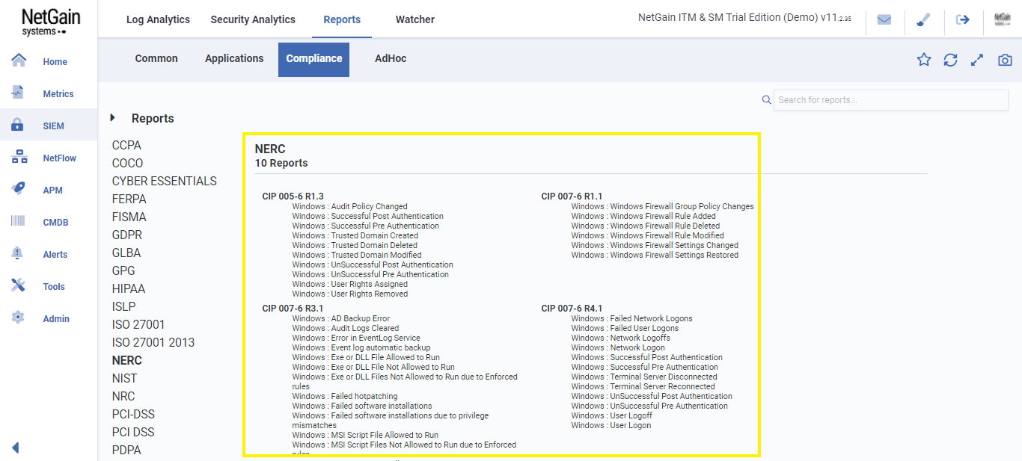Image resolution: width=1022 pixels, height=461 pixels.
Task: Open Windows : Failed hotpatching report
Action: coord(345,396)
